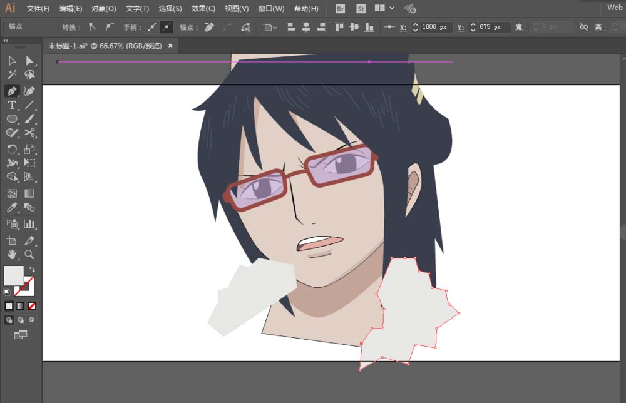Image resolution: width=626 pixels, height=403 pixels.
Task: Pick the Free Transform tool
Action: pos(29,163)
